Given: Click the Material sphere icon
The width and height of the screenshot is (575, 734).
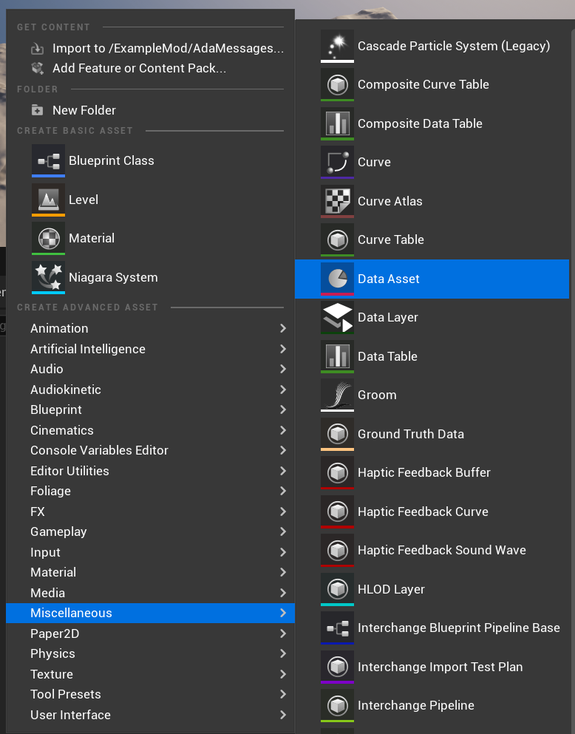Looking at the screenshot, I should [x=48, y=238].
